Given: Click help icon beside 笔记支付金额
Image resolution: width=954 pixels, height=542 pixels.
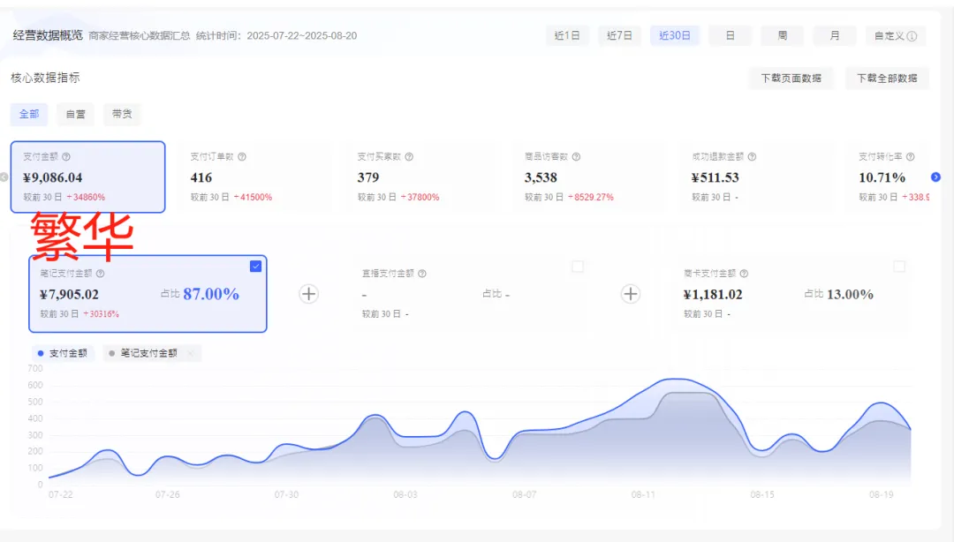Looking at the screenshot, I should coord(101,274).
